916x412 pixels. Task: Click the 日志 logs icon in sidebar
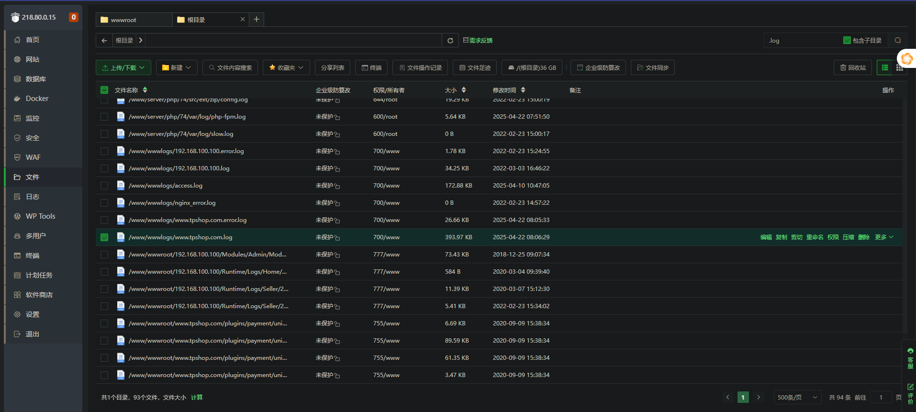17,197
